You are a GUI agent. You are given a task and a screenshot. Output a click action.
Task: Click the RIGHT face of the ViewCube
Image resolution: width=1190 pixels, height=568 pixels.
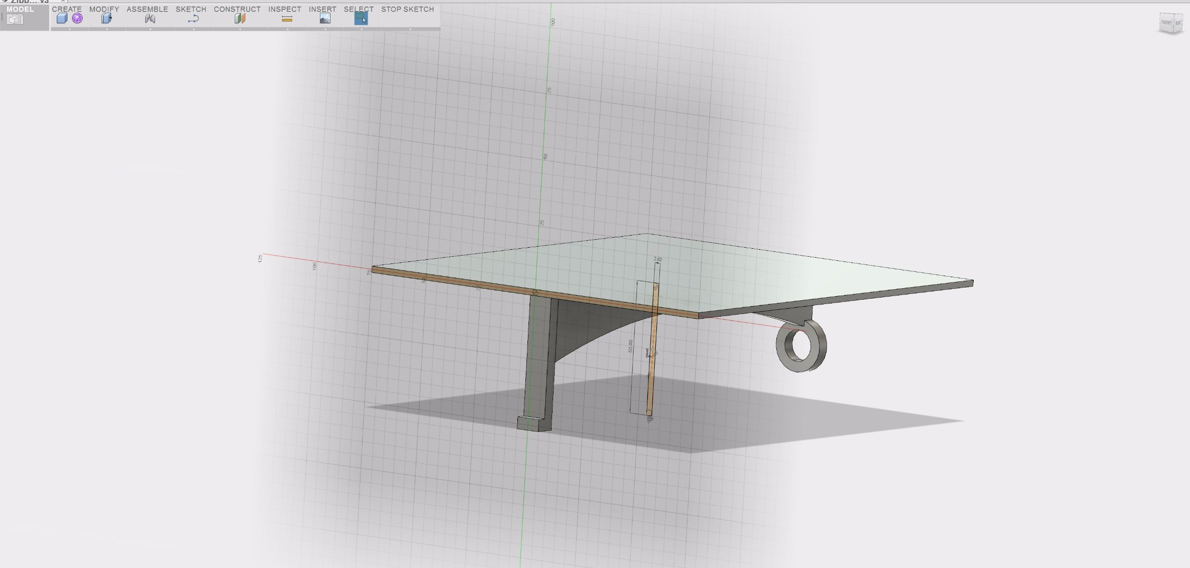(1178, 23)
